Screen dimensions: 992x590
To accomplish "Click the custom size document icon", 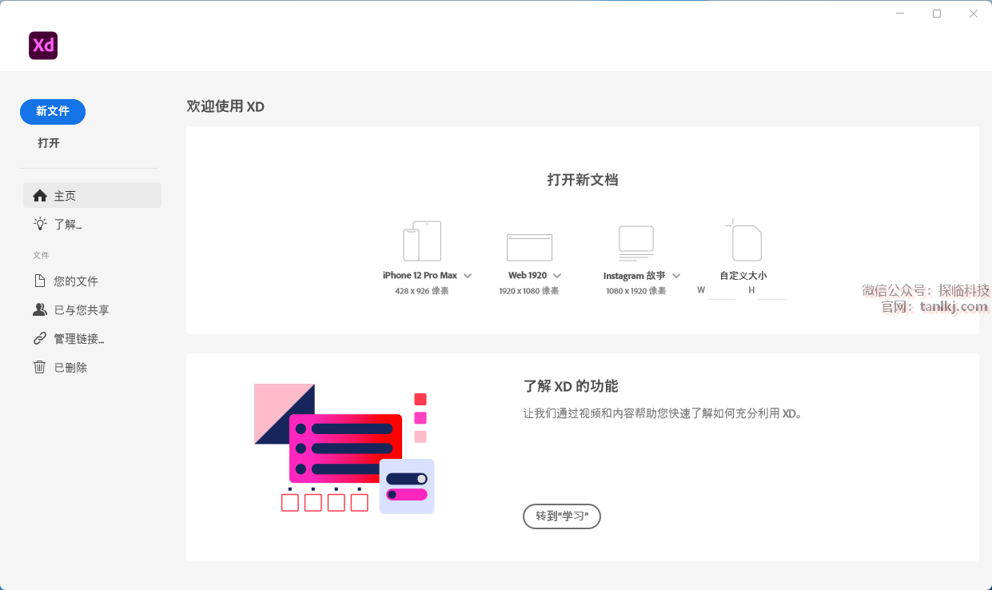I will [x=743, y=240].
